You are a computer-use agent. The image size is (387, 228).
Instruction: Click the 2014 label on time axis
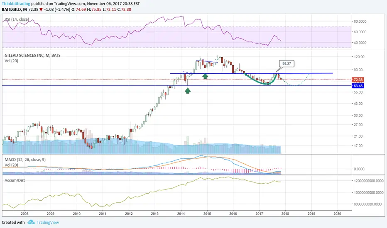tap(181, 214)
